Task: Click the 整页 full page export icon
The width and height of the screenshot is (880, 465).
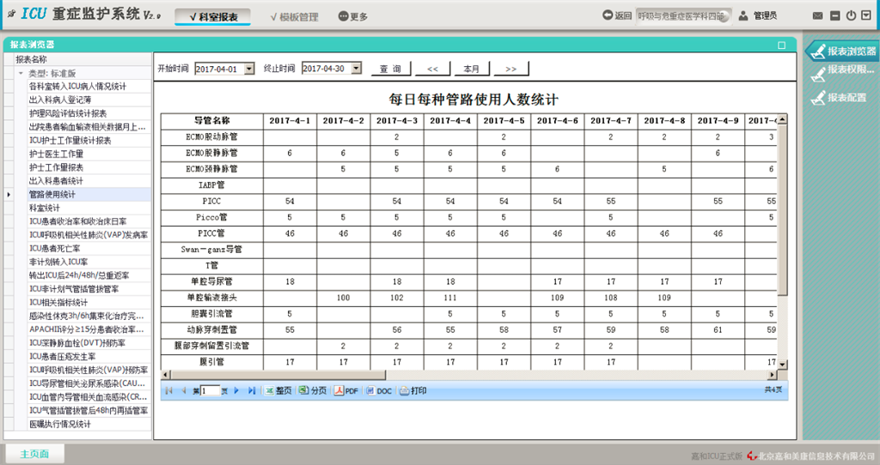Action: point(278,390)
